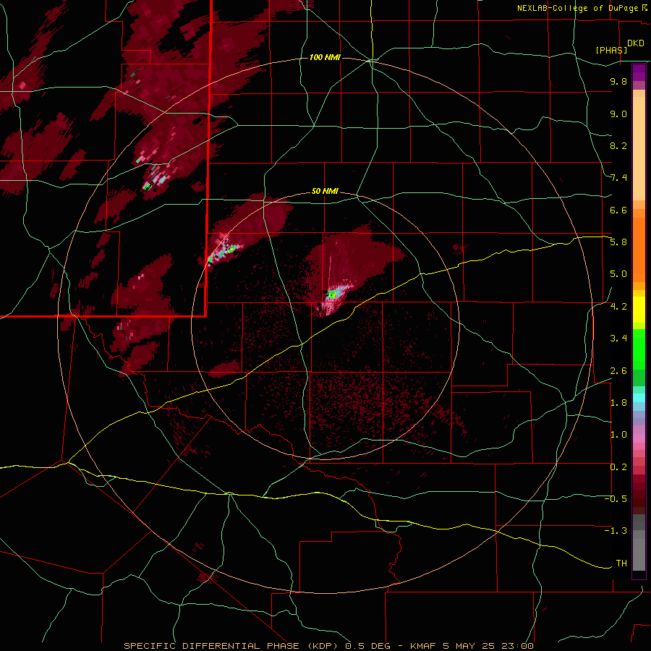Image resolution: width=651 pixels, height=651 pixels.
Task: Click the 100 NMI range ring label
Action: pyautogui.click(x=325, y=57)
